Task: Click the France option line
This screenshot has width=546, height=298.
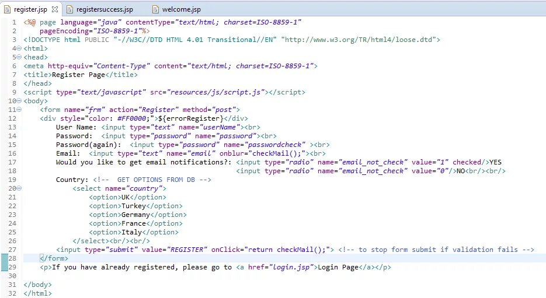Action: click(x=135, y=223)
